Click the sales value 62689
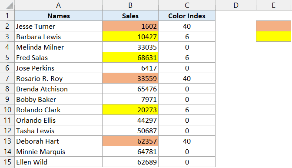Viewport: 292px width, 168px height. click(x=130, y=161)
